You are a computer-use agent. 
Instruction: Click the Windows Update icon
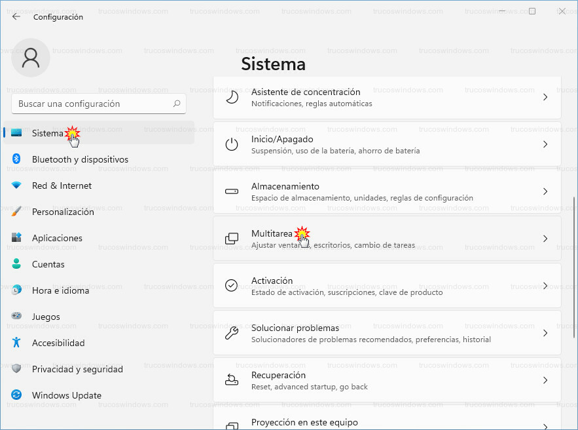pyautogui.click(x=17, y=395)
